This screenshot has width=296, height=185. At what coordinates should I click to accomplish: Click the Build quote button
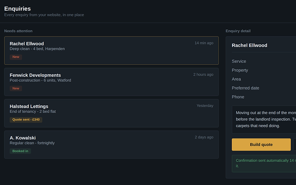coord(261,144)
